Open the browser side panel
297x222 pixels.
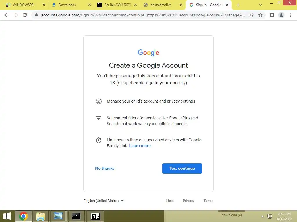pyautogui.click(x=272, y=15)
